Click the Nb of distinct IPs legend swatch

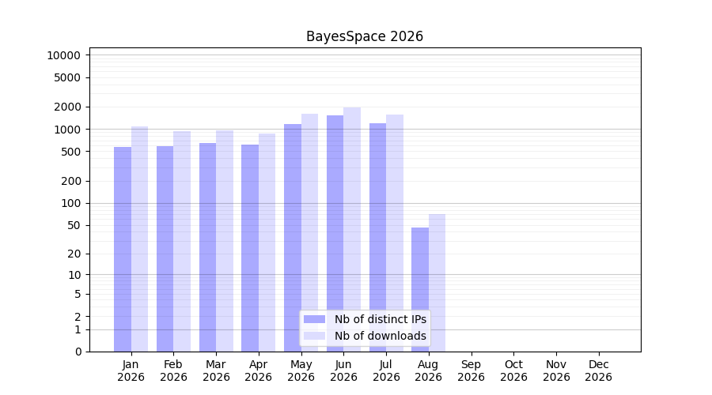tap(314, 319)
